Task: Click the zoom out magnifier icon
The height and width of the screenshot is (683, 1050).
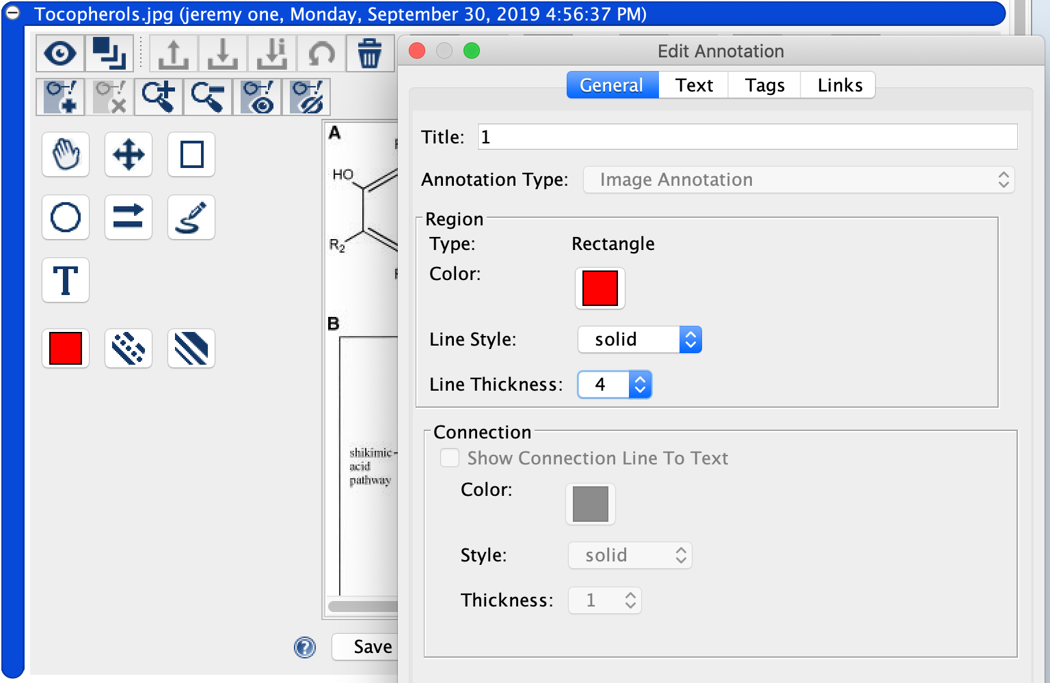Action: [x=208, y=96]
